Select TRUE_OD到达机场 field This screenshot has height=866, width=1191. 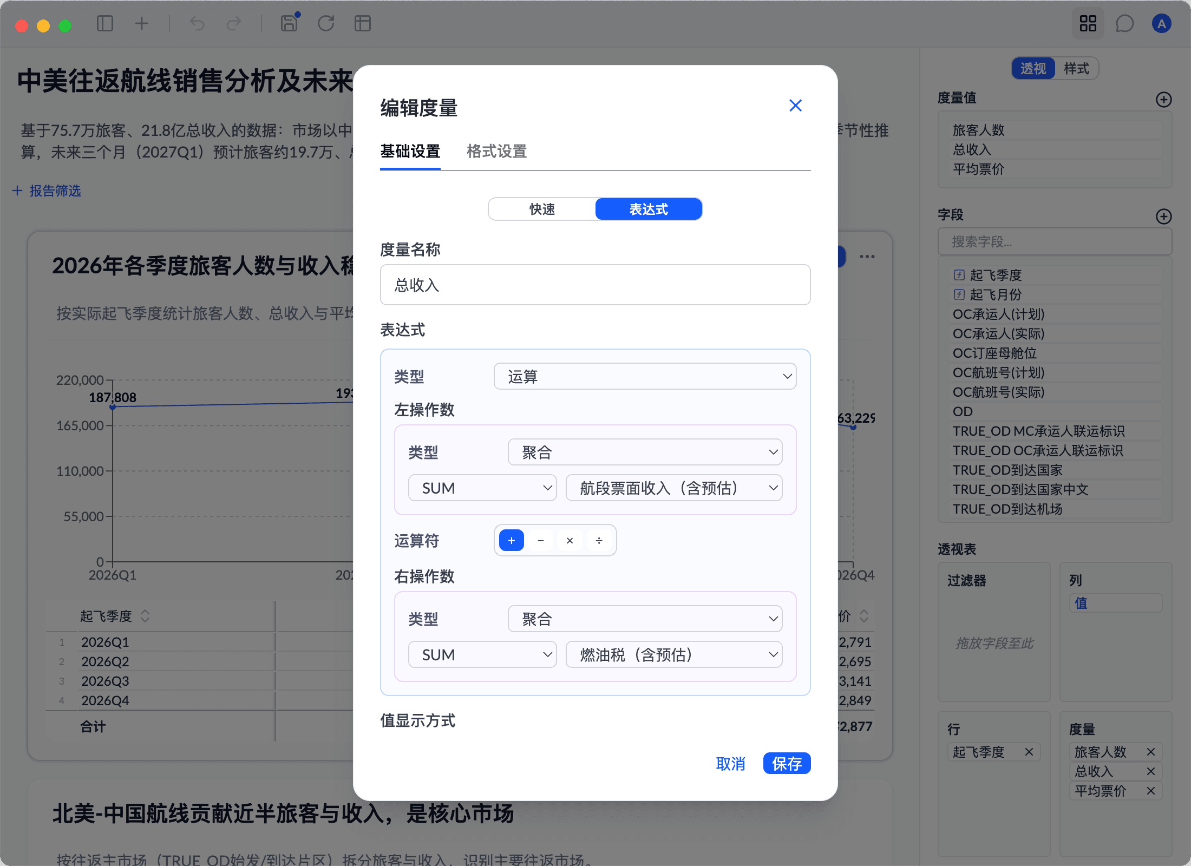click(1055, 509)
